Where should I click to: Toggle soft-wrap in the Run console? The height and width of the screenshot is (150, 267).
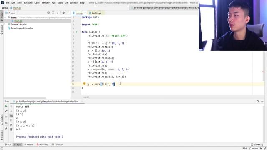(x=11, y=116)
